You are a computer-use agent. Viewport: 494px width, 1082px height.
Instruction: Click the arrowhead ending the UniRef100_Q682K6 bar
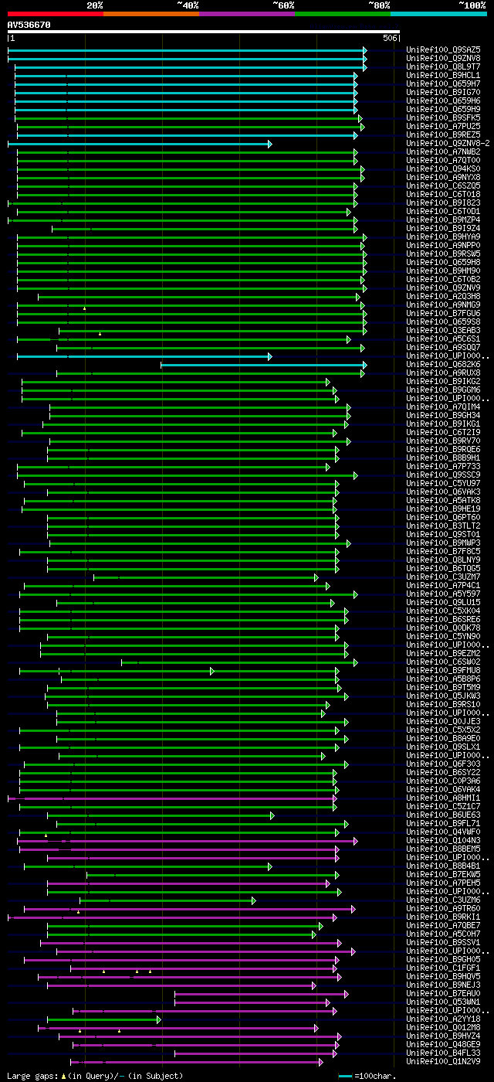[x=364, y=364]
